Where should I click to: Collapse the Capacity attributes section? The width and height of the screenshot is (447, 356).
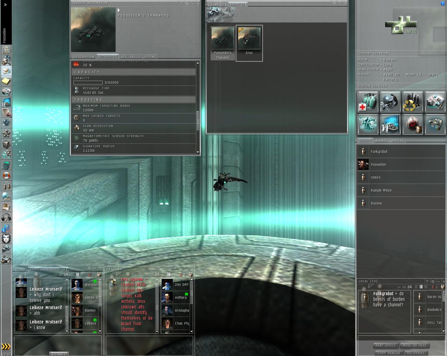coord(133,72)
